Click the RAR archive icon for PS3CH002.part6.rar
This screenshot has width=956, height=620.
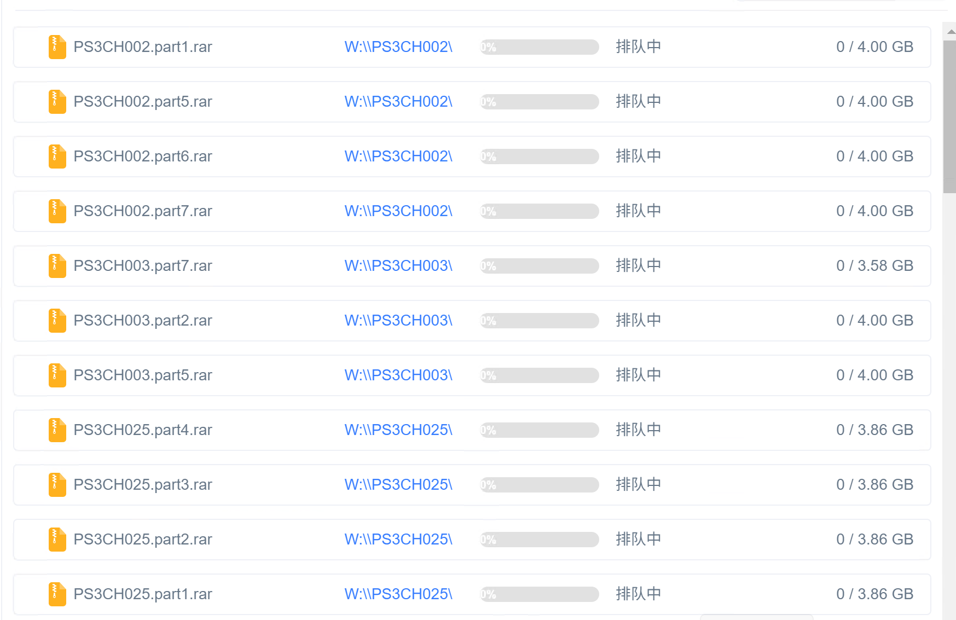coord(56,157)
